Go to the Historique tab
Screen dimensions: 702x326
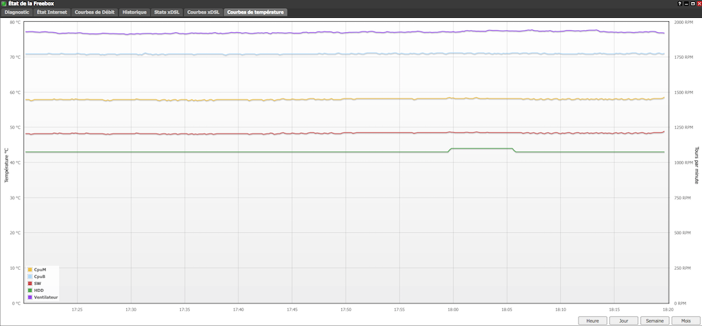coord(134,12)
